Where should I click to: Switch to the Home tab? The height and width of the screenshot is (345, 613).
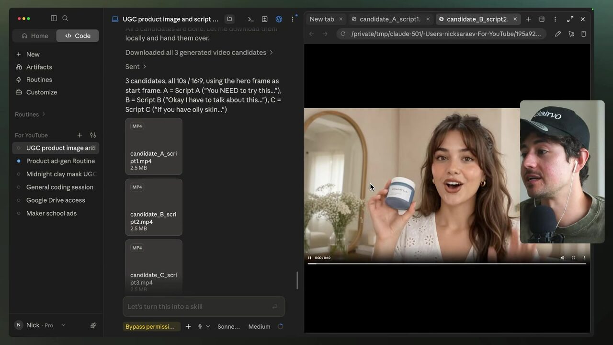click(34, 35)
